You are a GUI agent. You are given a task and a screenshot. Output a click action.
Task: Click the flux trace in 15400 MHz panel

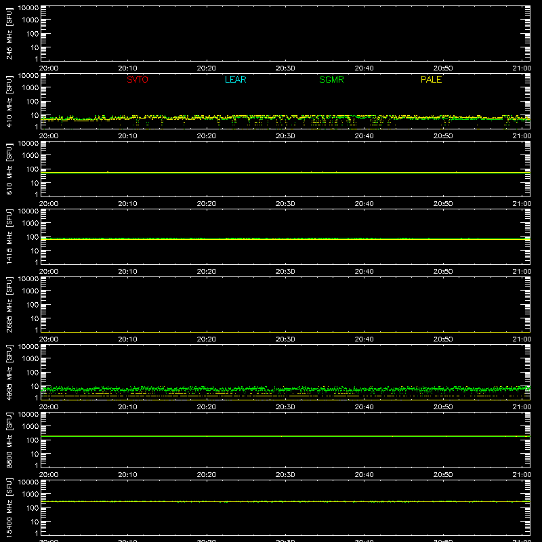click(285, 501)
